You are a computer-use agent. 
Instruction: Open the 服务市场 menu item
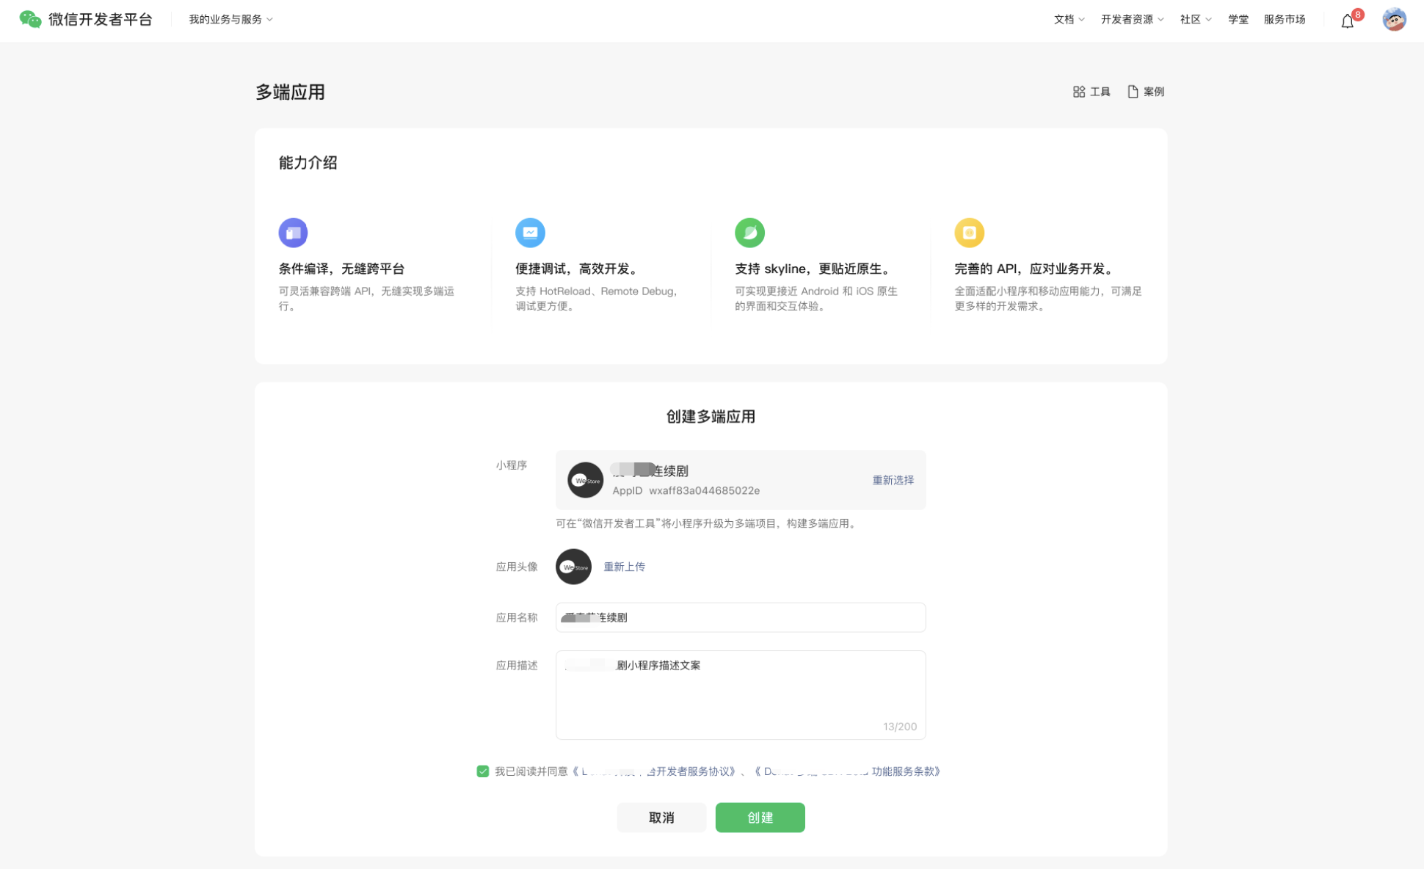(1284, 20)
